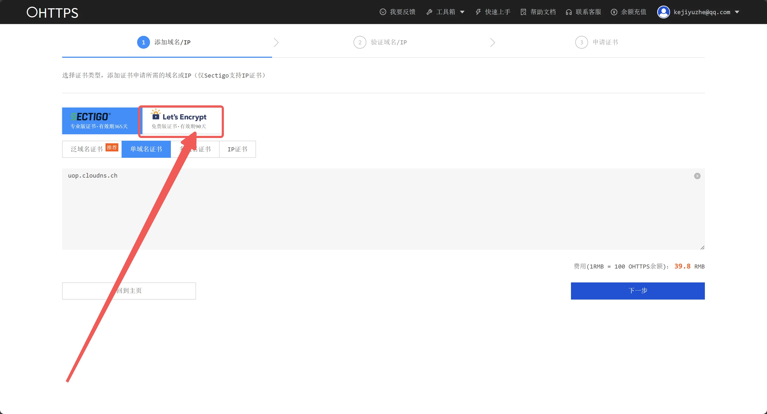Click the wrench toolbox icon
The width and height of the screenshot is (767, 414).
coord(429,12)
